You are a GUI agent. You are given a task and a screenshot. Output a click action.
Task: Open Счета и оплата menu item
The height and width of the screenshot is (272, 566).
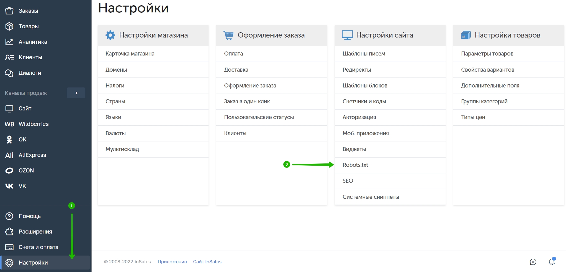38,247
